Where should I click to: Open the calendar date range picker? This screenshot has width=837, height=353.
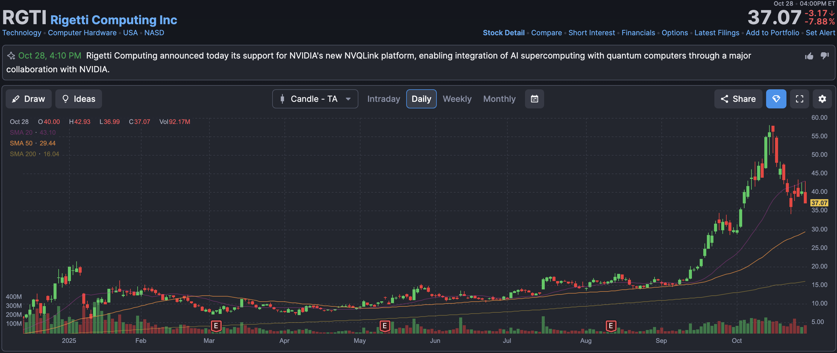534,99
